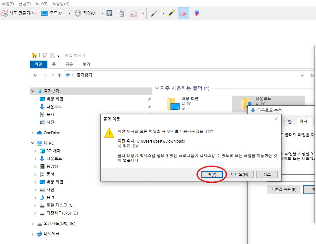The height and width of the screenshot is (244, 316).
Task: Open recent locations dropdown by navigation arrows
Action: pyautogui.click(x=53, y=75)
